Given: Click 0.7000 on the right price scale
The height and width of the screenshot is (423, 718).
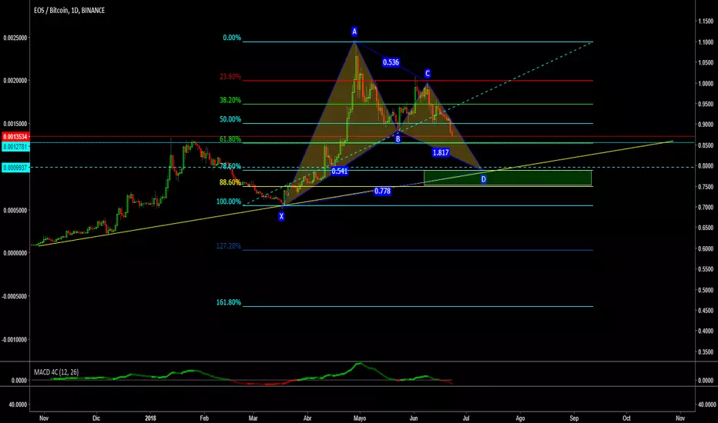Looking at the screenshot, I should 706,207.
